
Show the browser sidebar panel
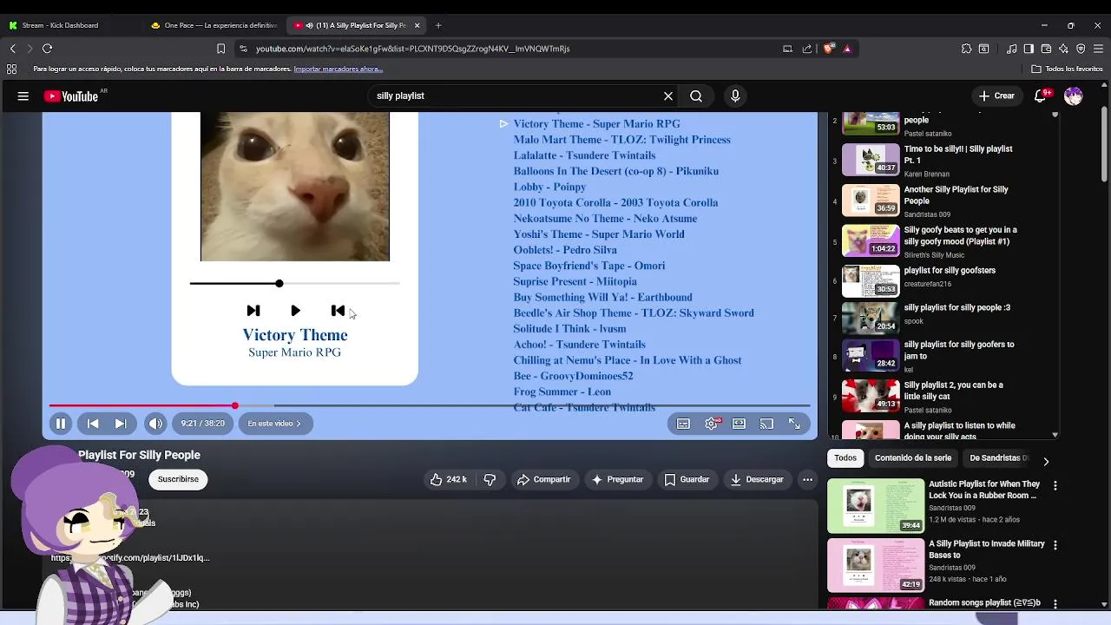[1029, 49]
